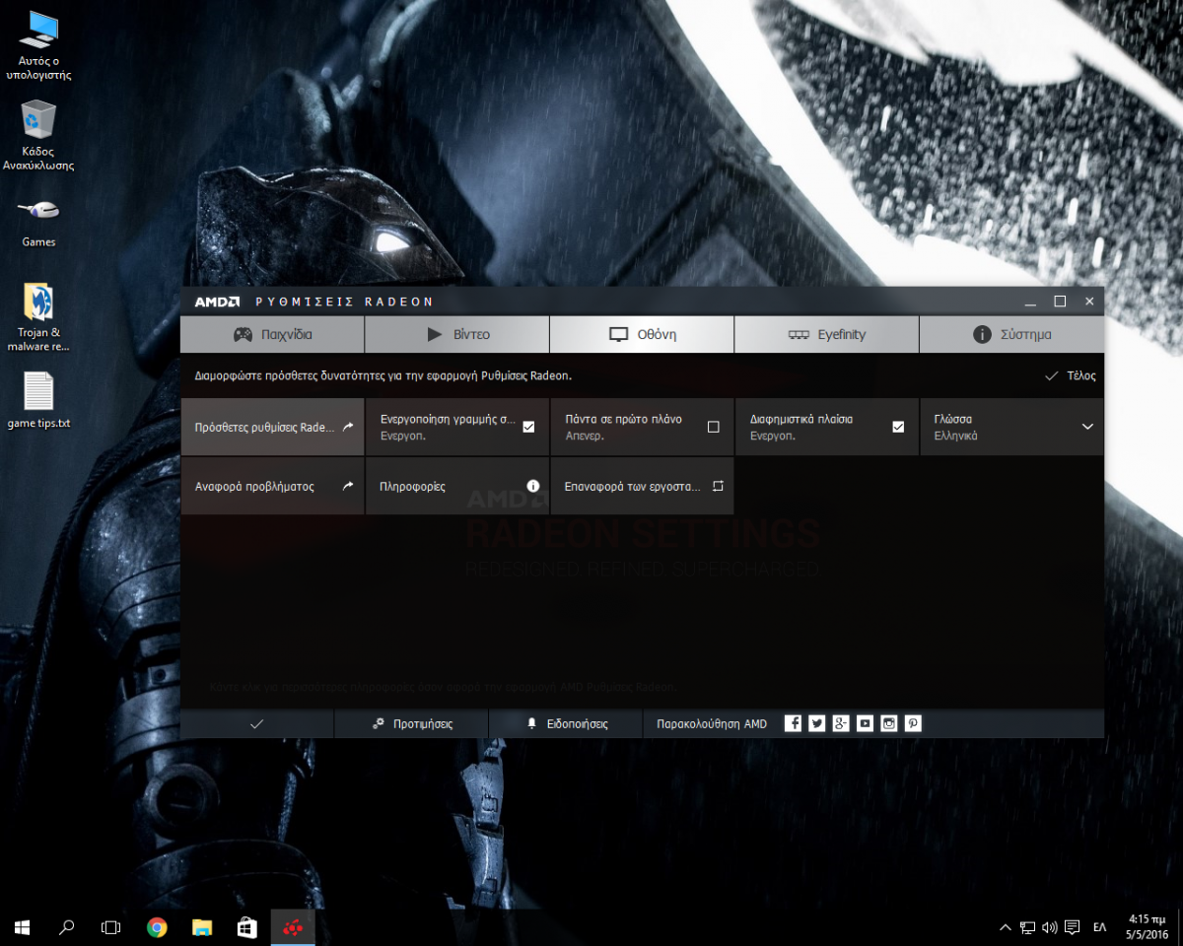Open the Windows Store taskbar icon
The width and height of the screenshot is (1183, 946).
247,926
